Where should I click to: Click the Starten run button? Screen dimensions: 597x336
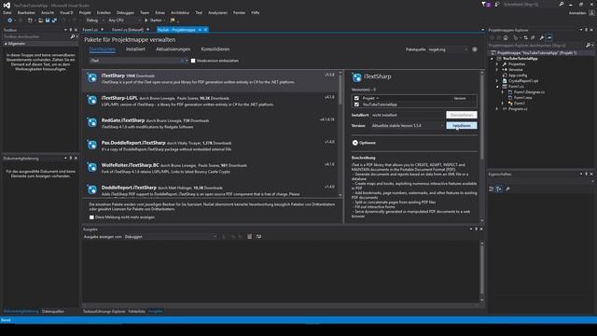click(153, 21)
